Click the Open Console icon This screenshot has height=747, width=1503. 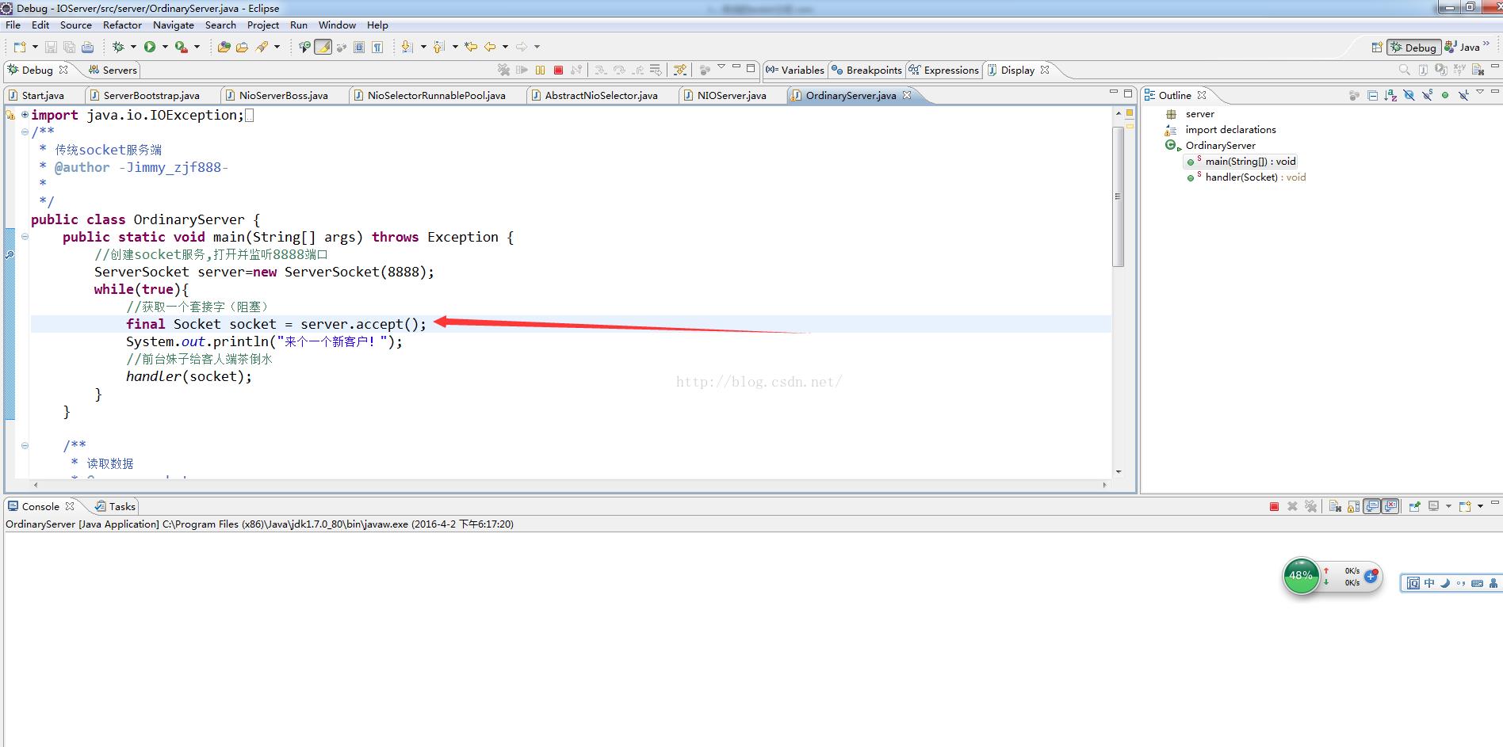[x=1465, y=506]
